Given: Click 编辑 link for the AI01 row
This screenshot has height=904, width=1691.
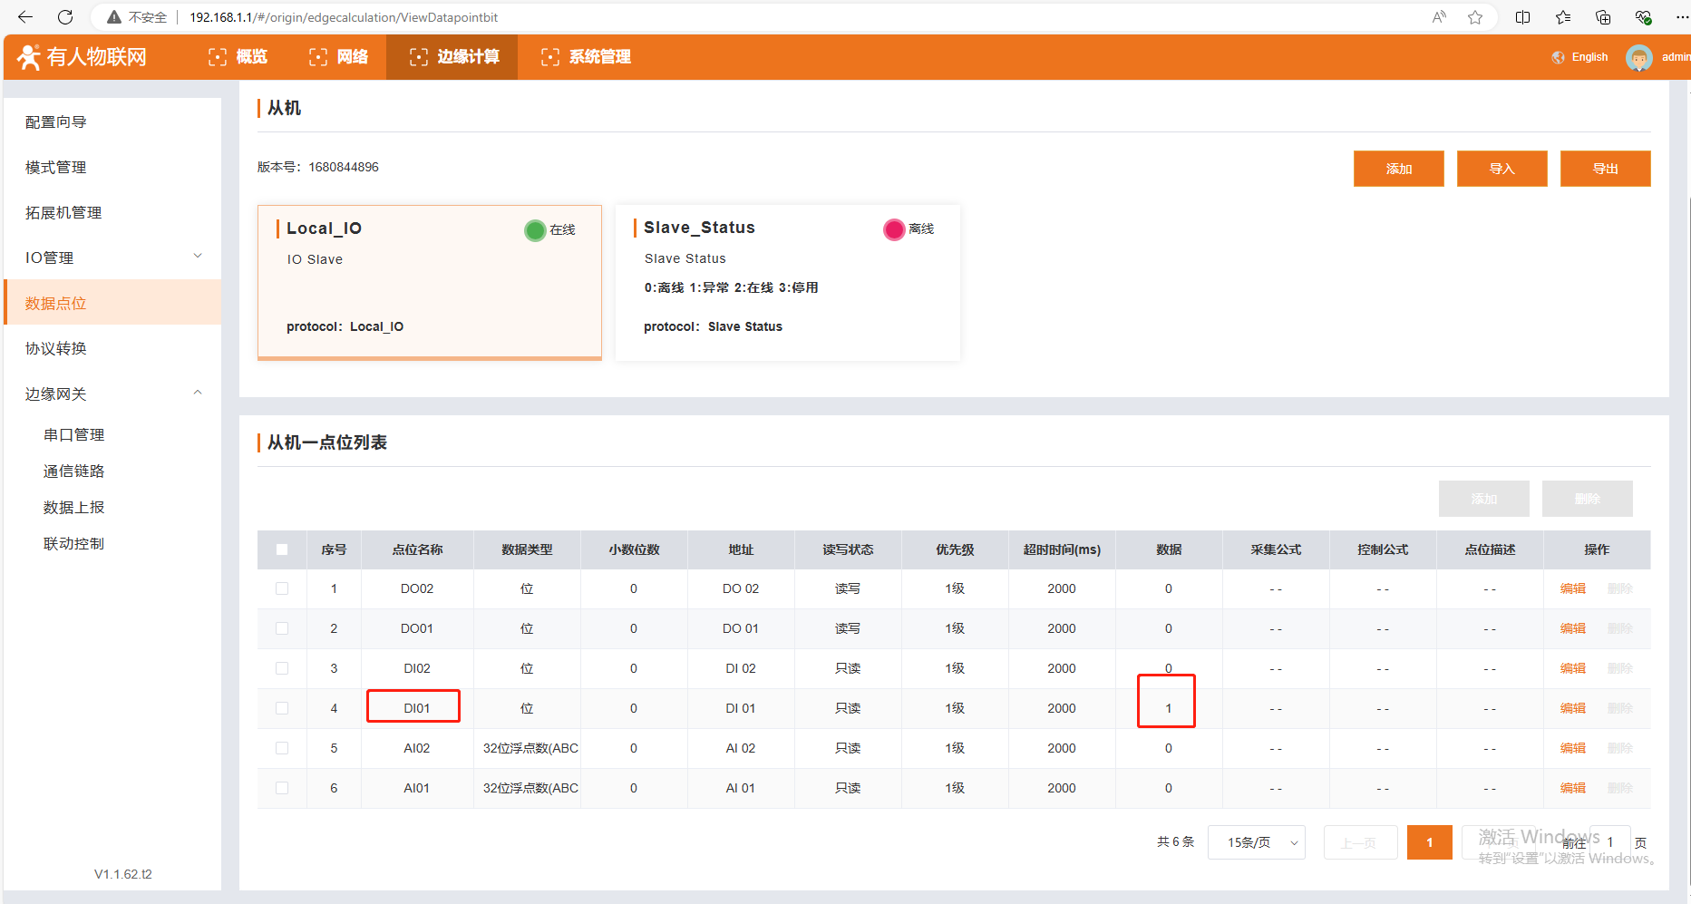Looking at the screenshot, I should [1572, 788].
